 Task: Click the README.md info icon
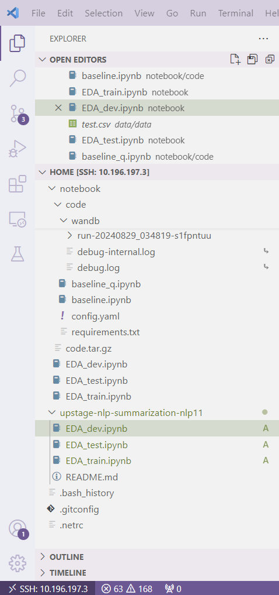[57, 477]
